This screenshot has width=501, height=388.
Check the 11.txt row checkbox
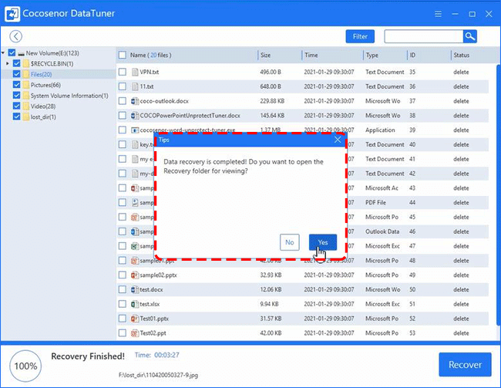pos(123,86)
